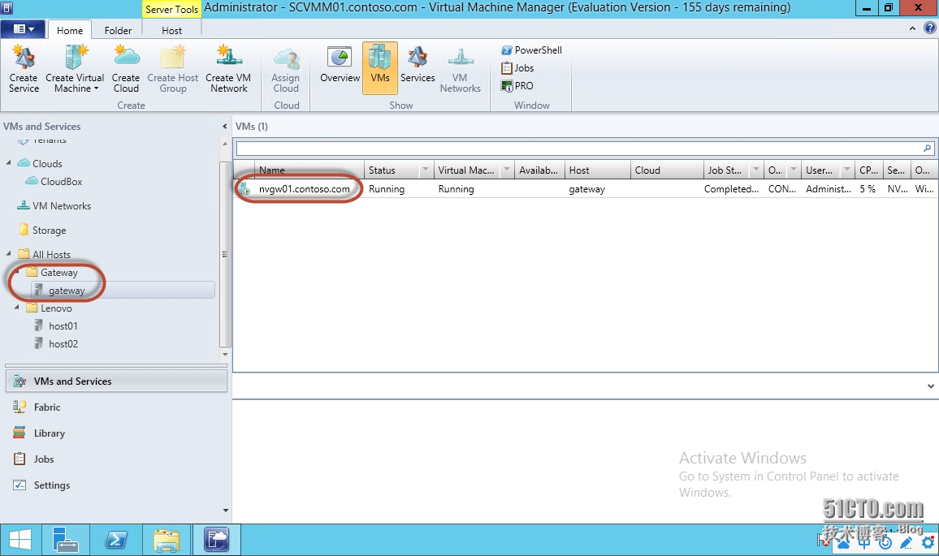Open the Windows Start button

[19, 540]
